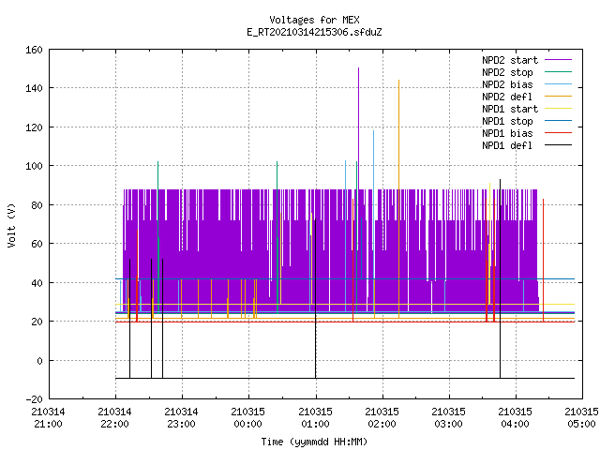
Task: Click the y-axis tick value 60
Action: pos(37,244)
